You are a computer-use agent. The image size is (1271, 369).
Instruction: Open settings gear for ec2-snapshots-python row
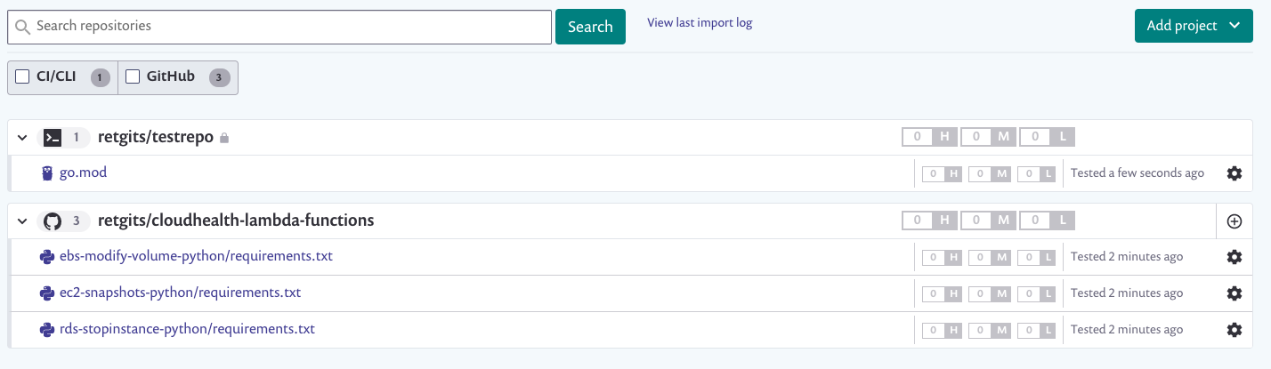(1235, 293)
